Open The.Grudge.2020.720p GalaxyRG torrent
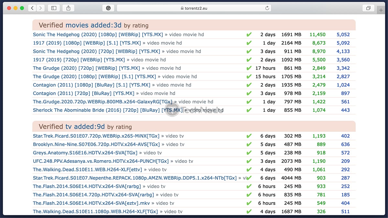This screenshot has height=218, width=388. click(x=102, y=102)
